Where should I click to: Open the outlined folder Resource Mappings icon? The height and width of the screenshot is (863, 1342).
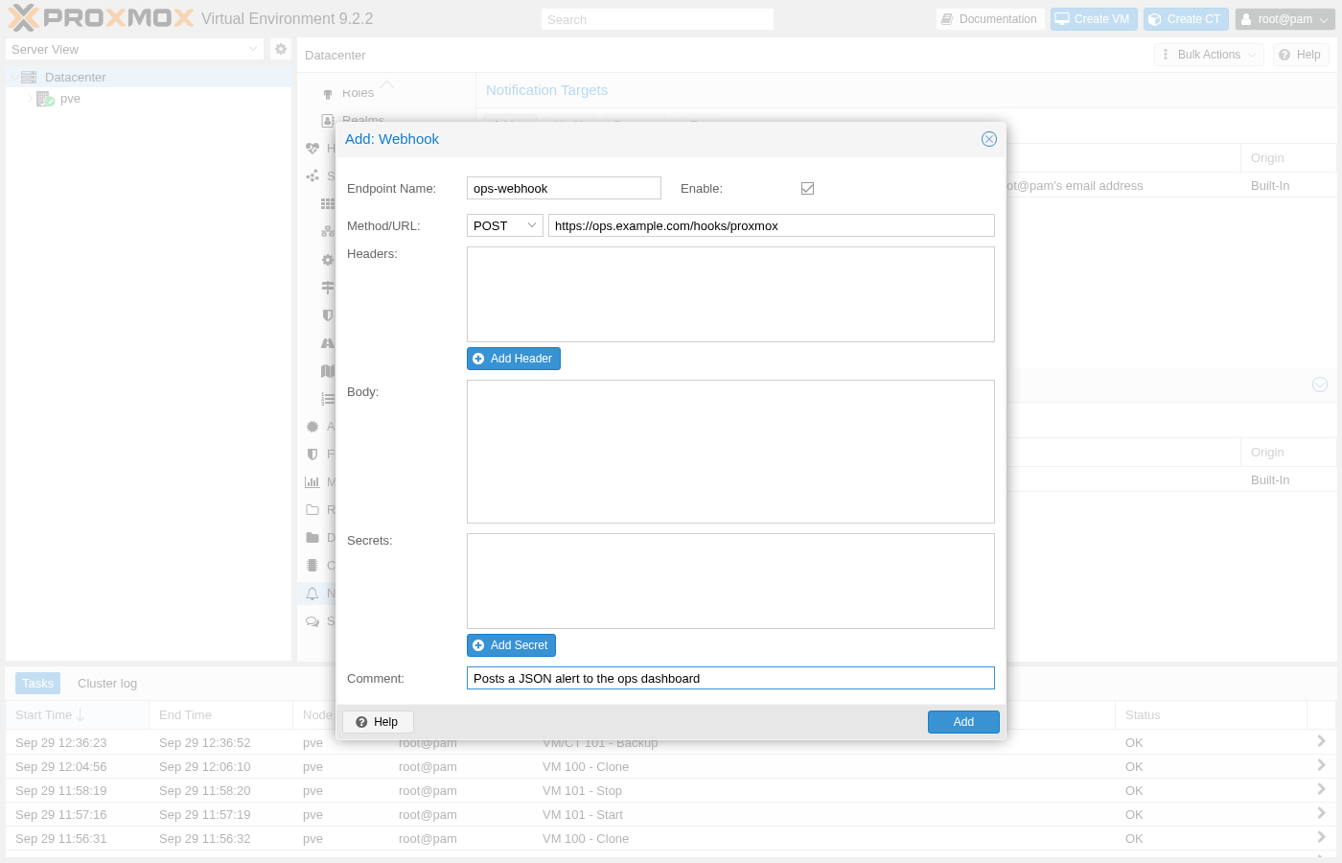tap(312, 510)
